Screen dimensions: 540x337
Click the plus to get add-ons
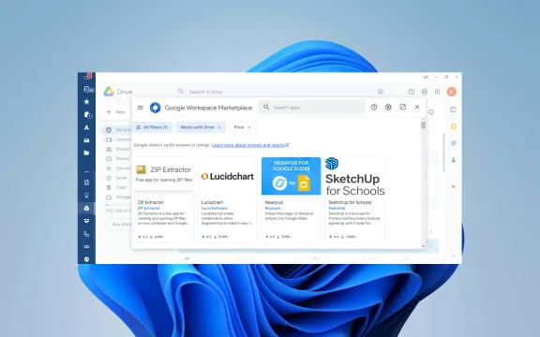454,186
